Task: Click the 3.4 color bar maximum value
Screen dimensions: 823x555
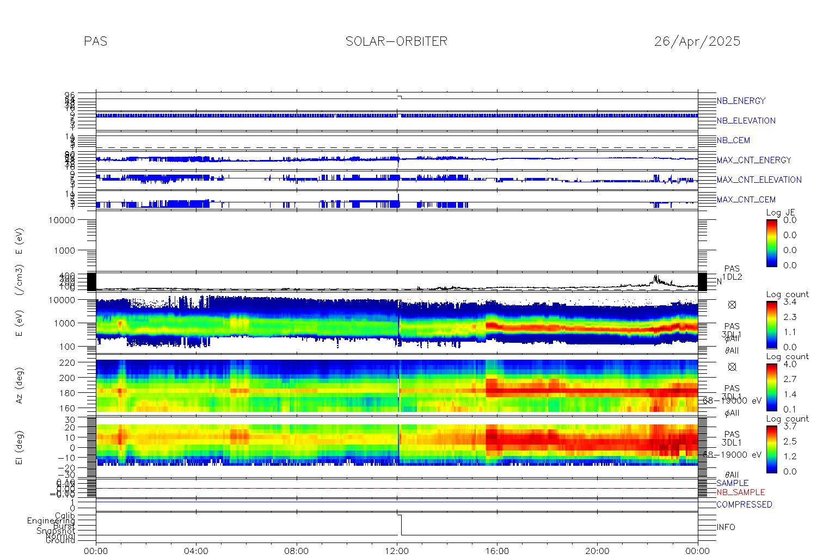Action: (790, 301)
